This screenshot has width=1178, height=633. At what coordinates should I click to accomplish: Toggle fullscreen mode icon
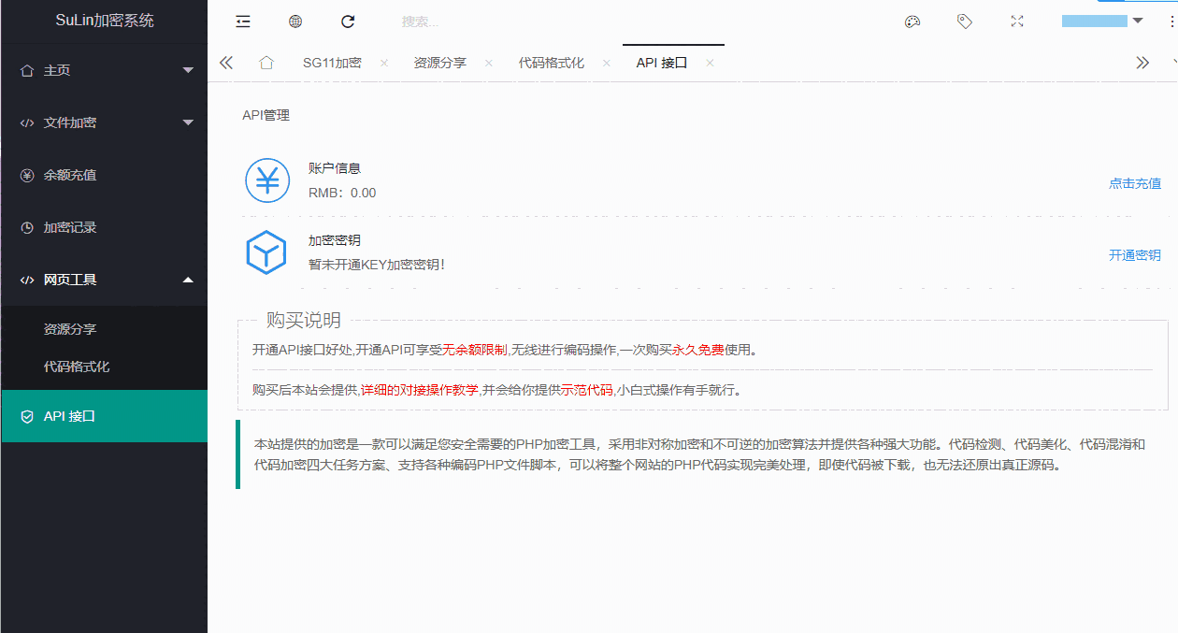coord(1017,22)
